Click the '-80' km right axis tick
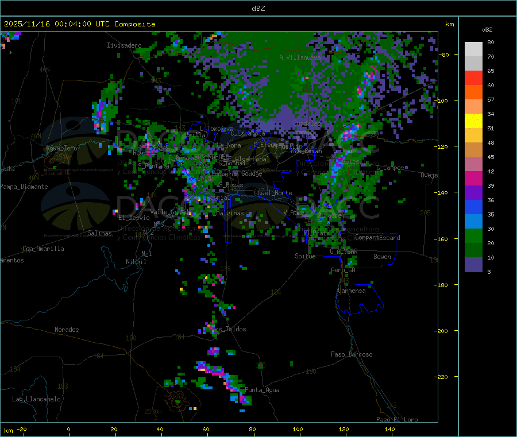This screenshot has height=437, width=517. coord(443,55)
